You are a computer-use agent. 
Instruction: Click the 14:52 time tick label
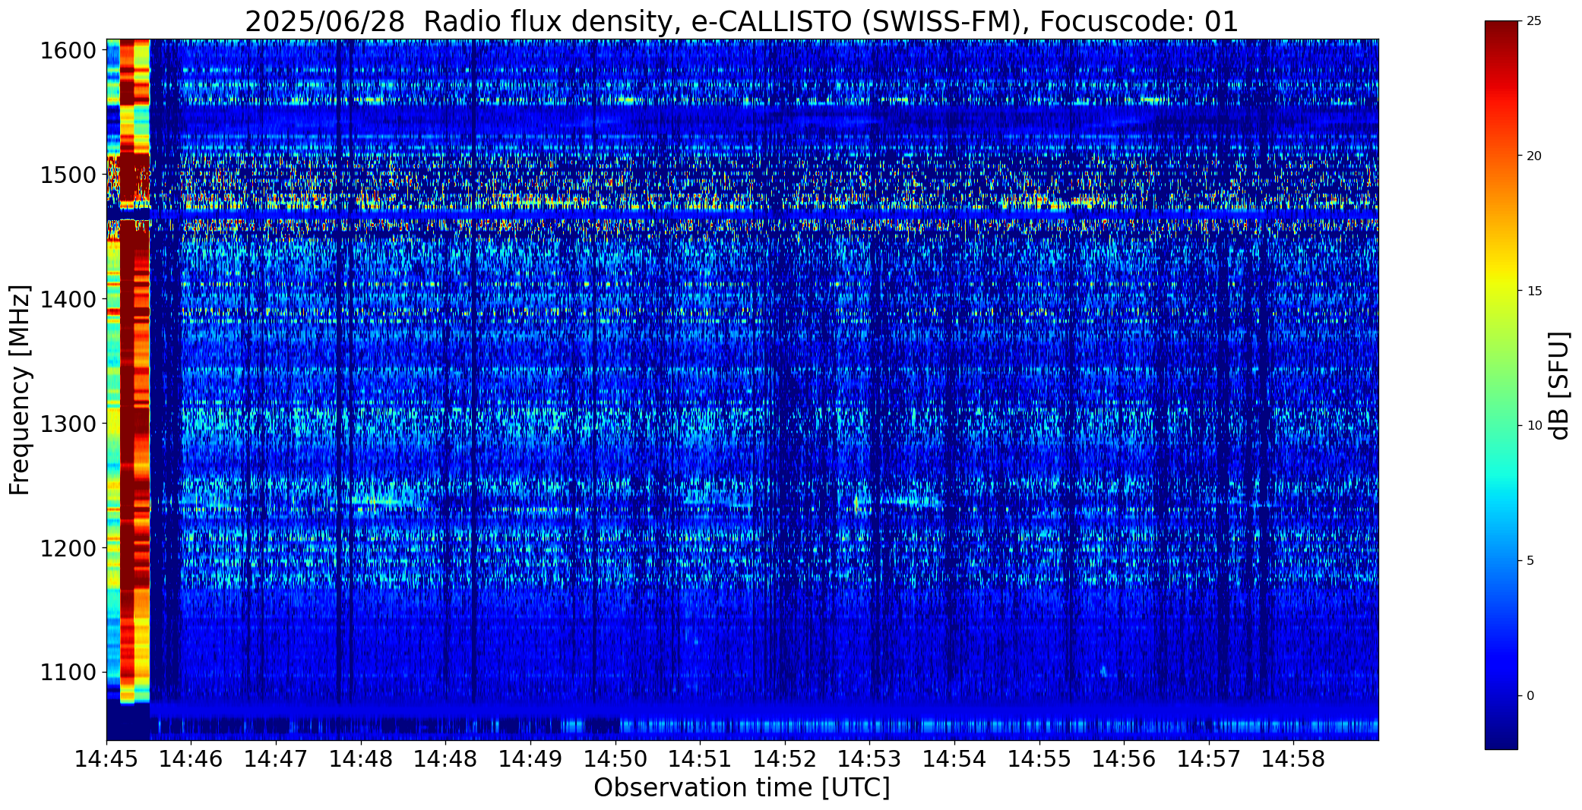(x=785, y=758)
